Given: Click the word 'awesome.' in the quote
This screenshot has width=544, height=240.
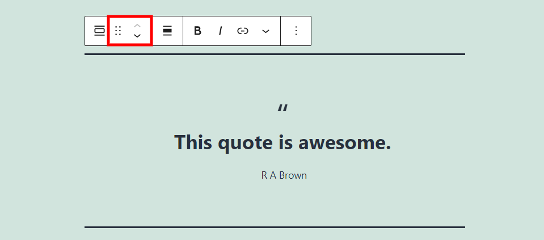Looking at the screenshot, I should [344, 142].
